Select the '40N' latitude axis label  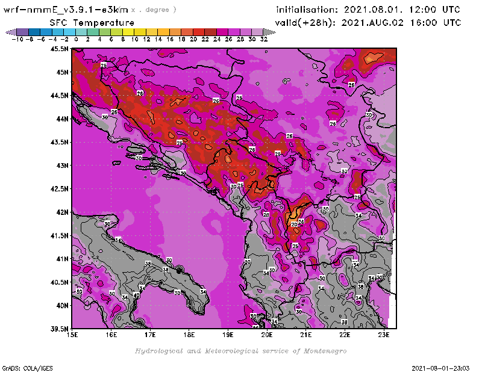62,305
